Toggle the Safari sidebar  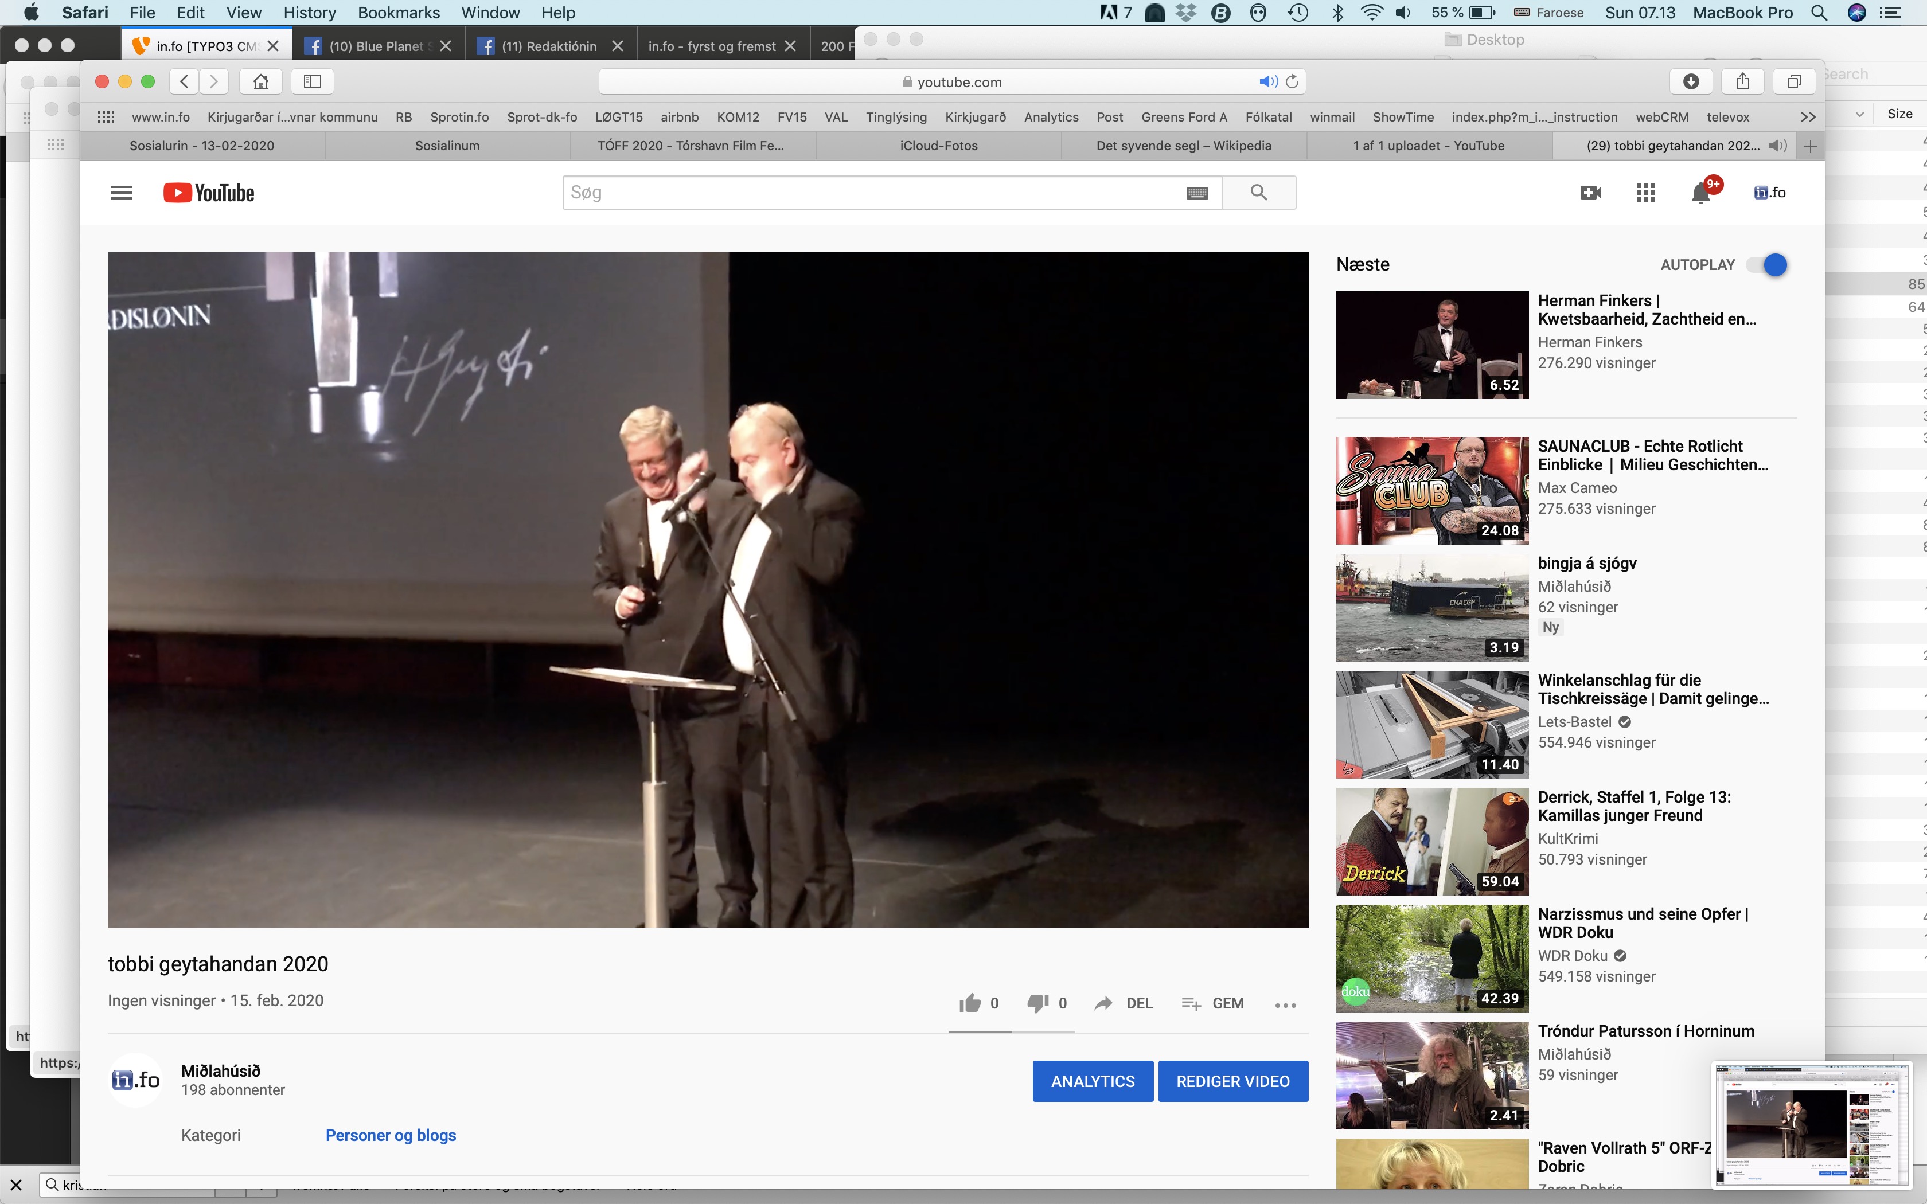pyautogui.click(x=312, y=81)
